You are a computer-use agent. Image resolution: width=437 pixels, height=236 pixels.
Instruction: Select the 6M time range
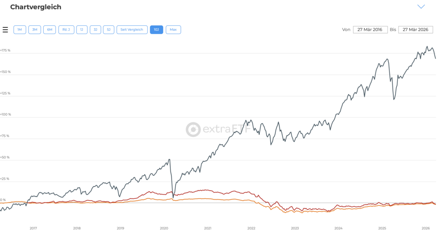(x=49, y=30)
